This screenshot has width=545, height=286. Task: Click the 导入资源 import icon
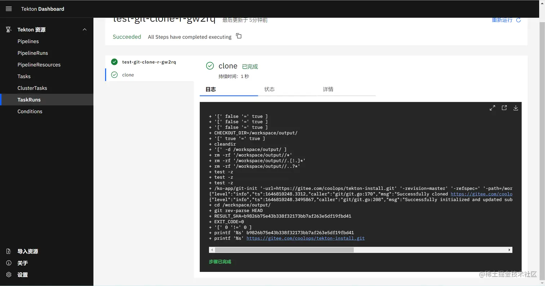click(9, 251)
